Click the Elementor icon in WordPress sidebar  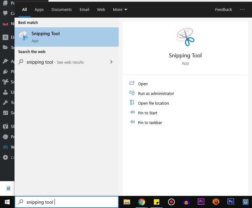coord(5,37)
